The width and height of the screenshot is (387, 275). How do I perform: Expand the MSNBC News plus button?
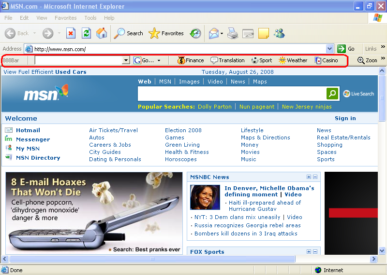tap(309, 177)
